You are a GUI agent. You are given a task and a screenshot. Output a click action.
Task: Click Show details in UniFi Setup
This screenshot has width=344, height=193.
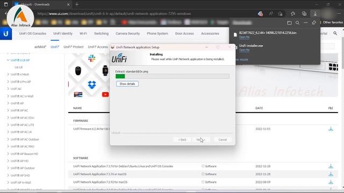click(x=127, y=84)
